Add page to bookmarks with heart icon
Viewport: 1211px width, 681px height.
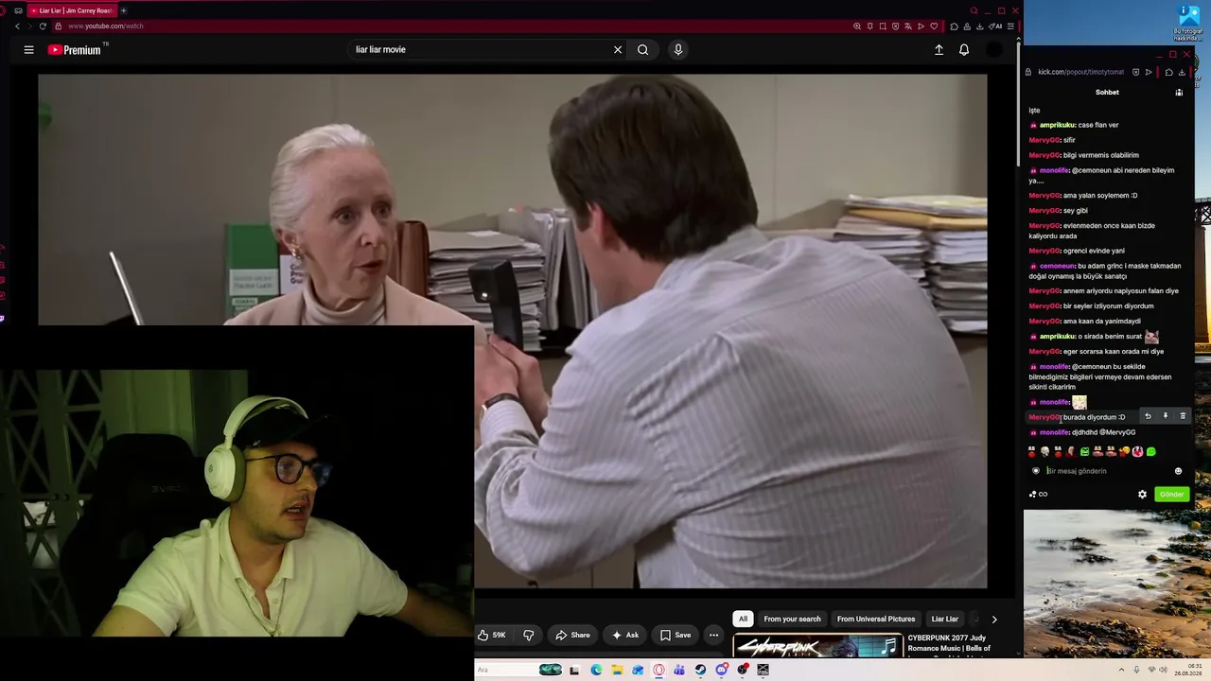(x=934, y=26)
